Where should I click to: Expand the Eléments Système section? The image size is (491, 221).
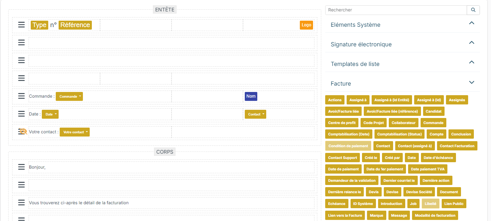pyautogui.click(x=402, y=25)
